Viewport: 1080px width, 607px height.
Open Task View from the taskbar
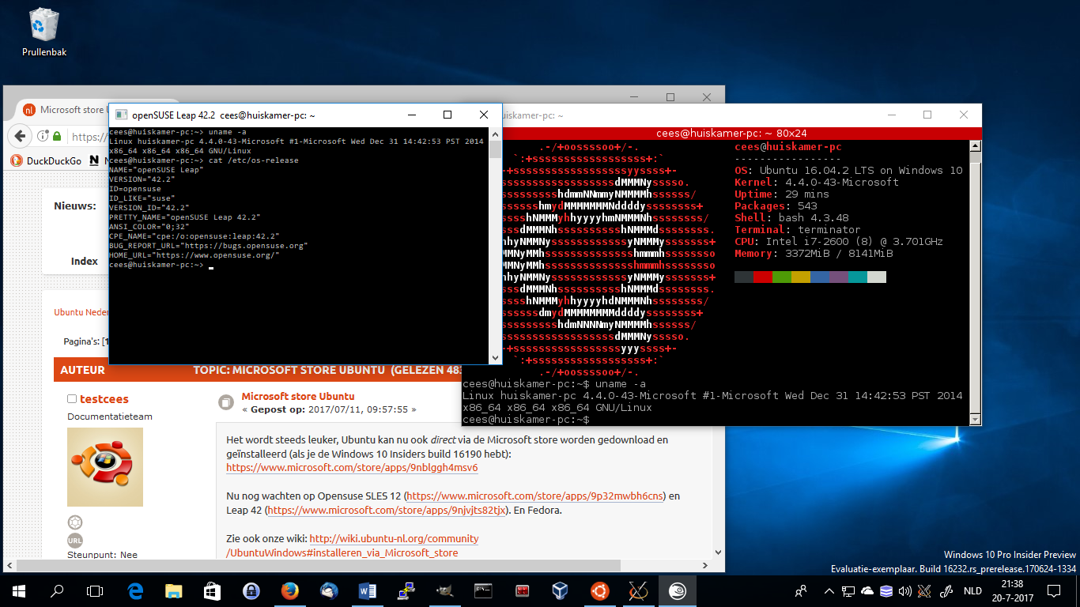(95, 590)
